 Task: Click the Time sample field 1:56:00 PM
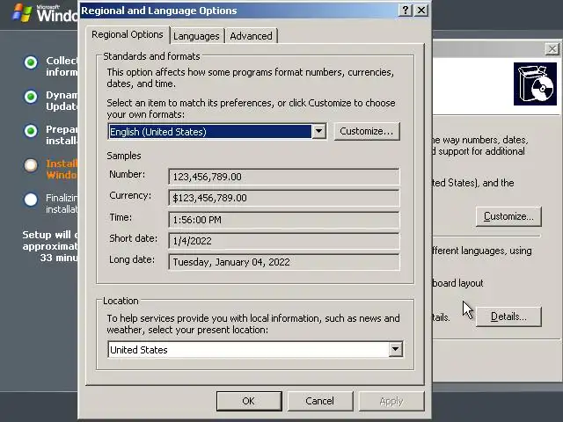coord(283,220)
